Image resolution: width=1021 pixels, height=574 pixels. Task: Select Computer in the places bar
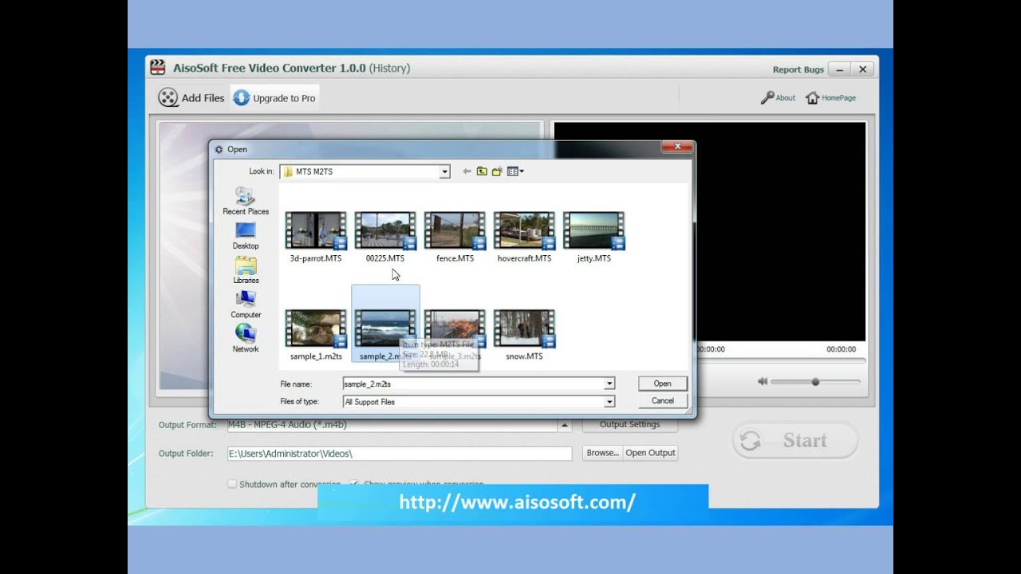tap(246, 305)
